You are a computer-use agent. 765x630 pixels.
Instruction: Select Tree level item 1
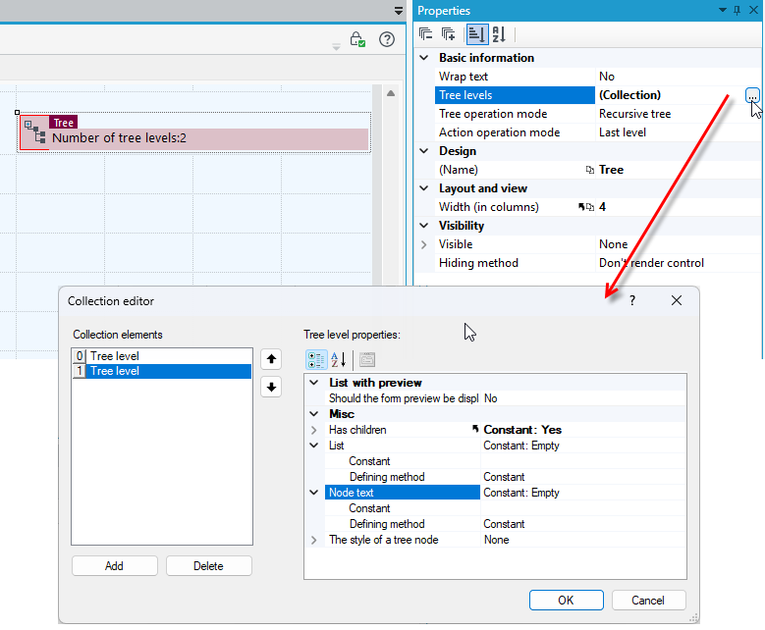pos(162,371)
